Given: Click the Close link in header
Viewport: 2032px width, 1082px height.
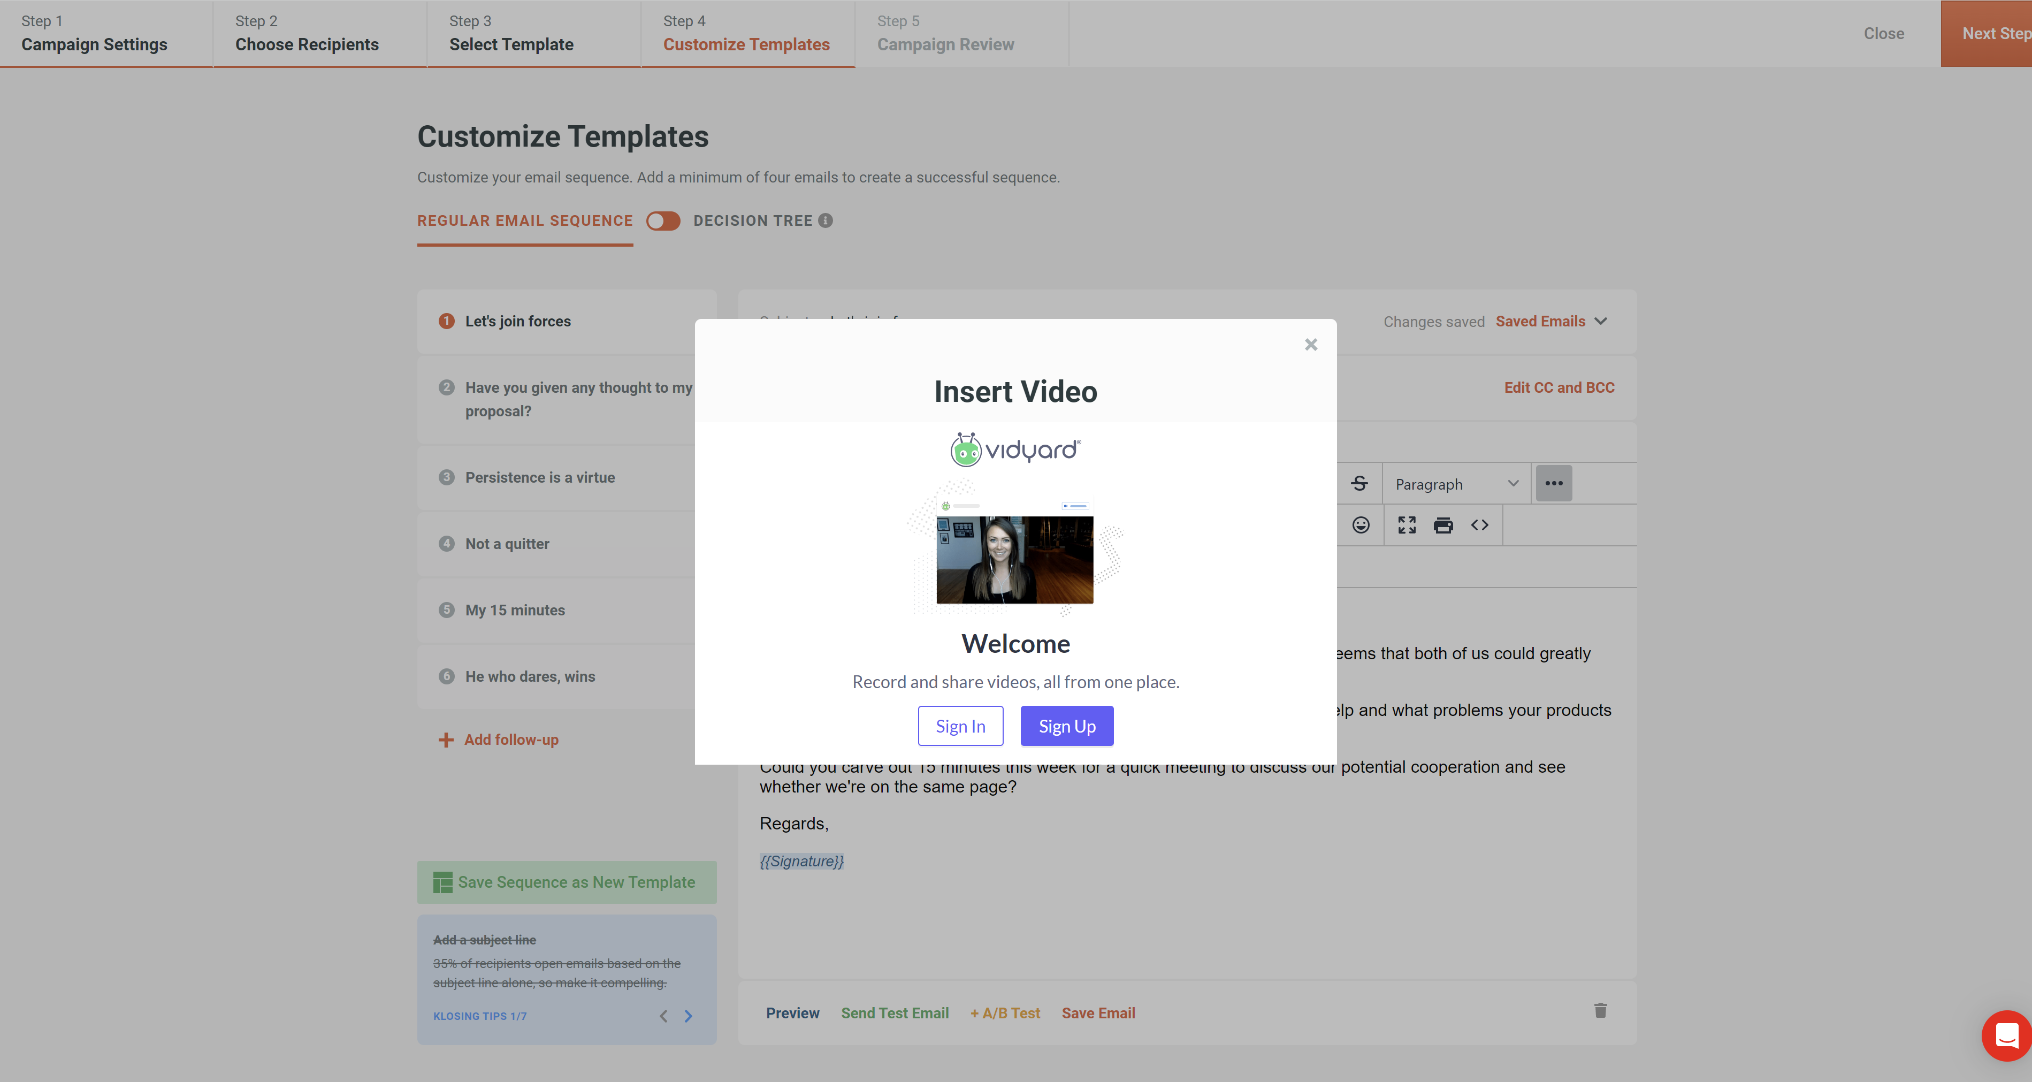Looking at the screenshot, I should coord(1884,33).
